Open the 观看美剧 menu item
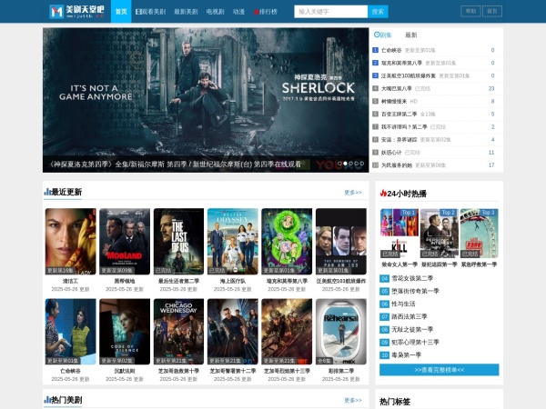546x409 pixels. point(150,12)
